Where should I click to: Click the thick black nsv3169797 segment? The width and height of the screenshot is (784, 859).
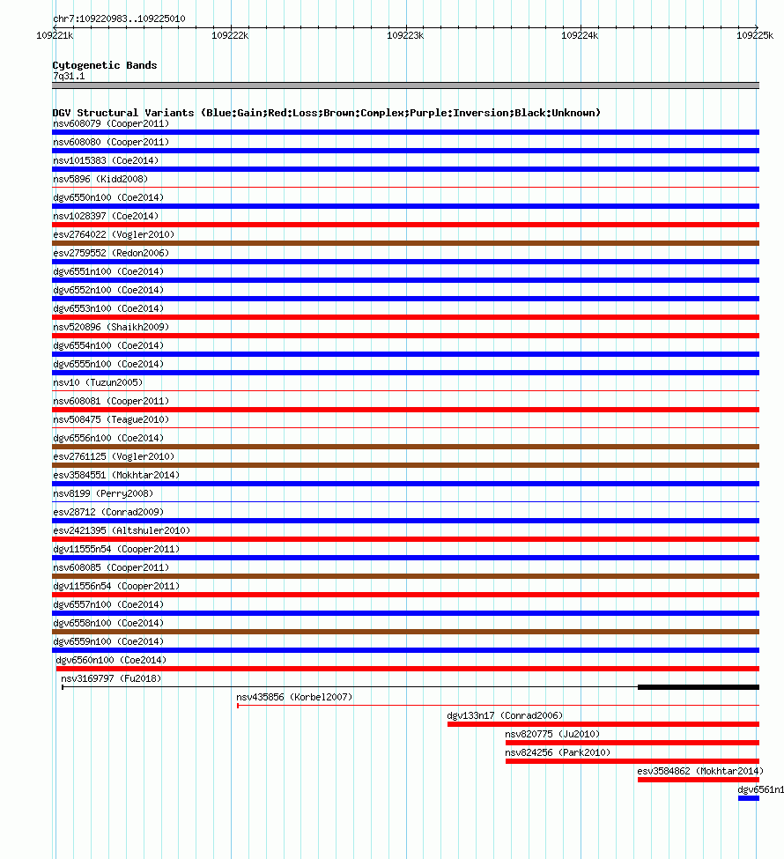coord(699,687)
